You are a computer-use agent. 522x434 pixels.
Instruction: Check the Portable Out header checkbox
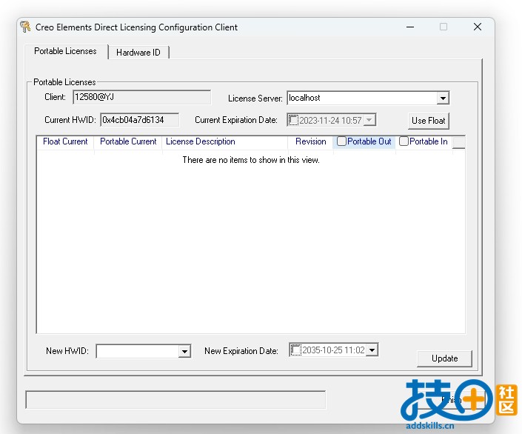(x=341, y=141)
